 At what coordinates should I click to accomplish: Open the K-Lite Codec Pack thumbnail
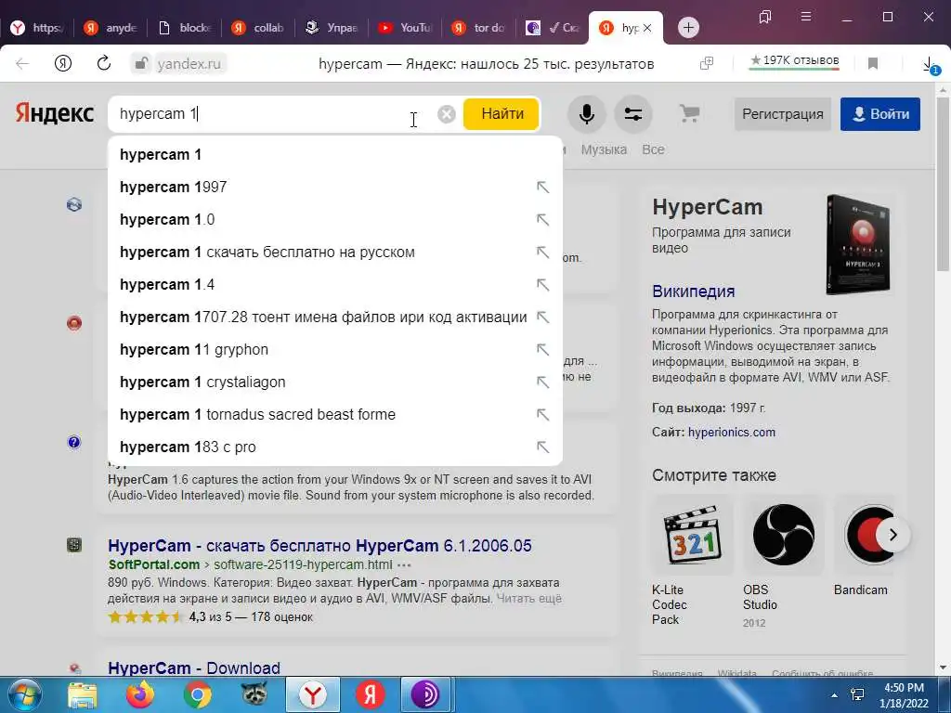(x=693, y=535)
